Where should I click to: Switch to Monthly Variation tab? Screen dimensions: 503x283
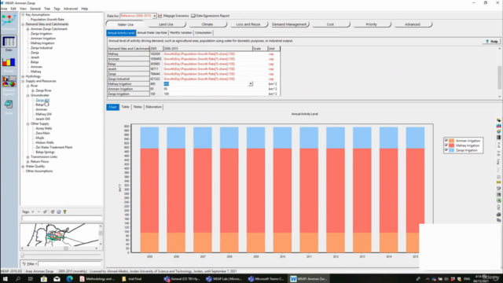181,33
